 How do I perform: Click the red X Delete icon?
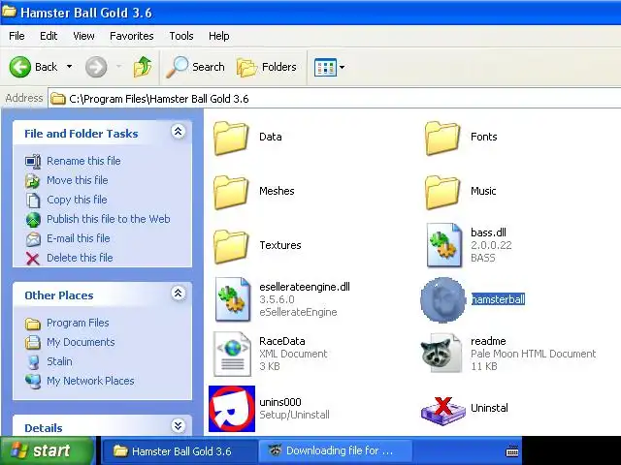pyautogui.click(x=33, y=259)
